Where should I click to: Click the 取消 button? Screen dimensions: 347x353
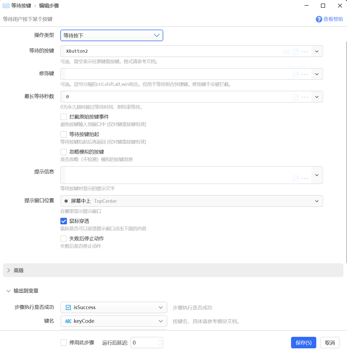tap(330, 343)
